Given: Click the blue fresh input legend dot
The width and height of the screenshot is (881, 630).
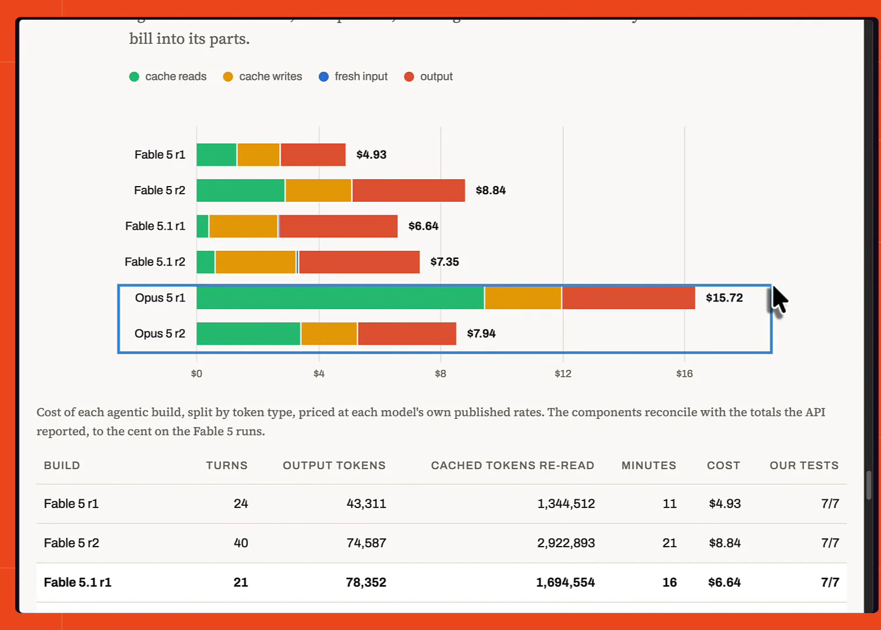Looking at the screenshot, I should (x=324, y=77).
